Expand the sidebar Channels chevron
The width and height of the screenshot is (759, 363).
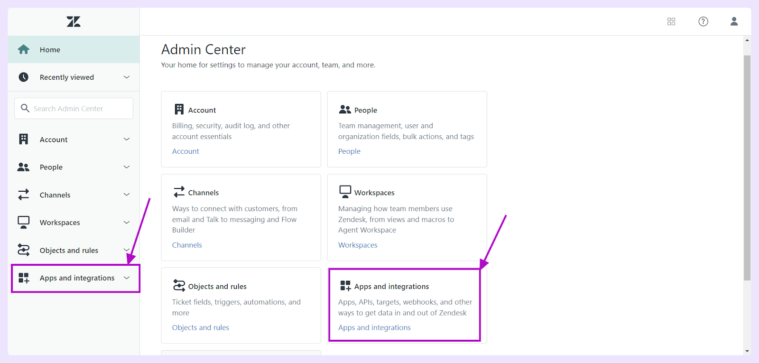tap(127, 195)
